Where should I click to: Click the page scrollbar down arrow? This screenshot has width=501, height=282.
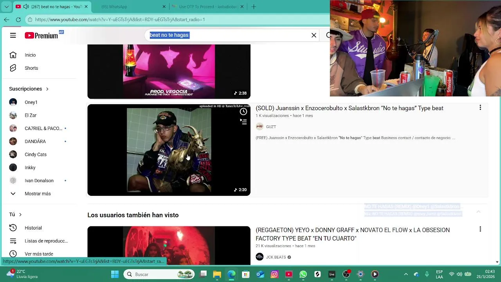pyautogui.click(x=497, y=262)
